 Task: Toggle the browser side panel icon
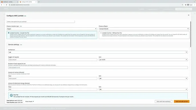coord(185,5)
